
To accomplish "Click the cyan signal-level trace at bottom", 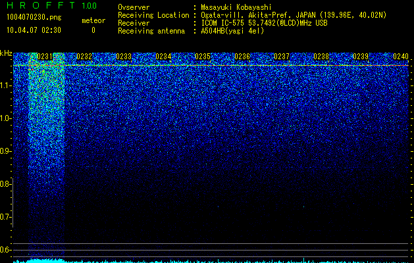I will click(211, 260).
